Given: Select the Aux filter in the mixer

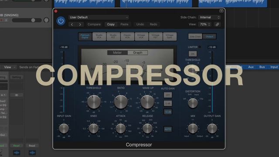Looking at the screenshot, I should pos(251,67).
